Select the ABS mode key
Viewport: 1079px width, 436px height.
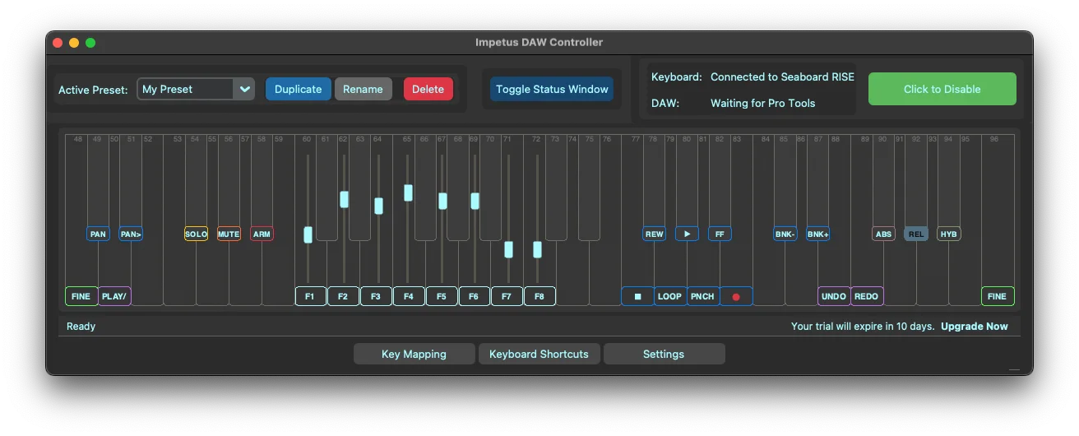pyautogui.click(x=883, y=234)
